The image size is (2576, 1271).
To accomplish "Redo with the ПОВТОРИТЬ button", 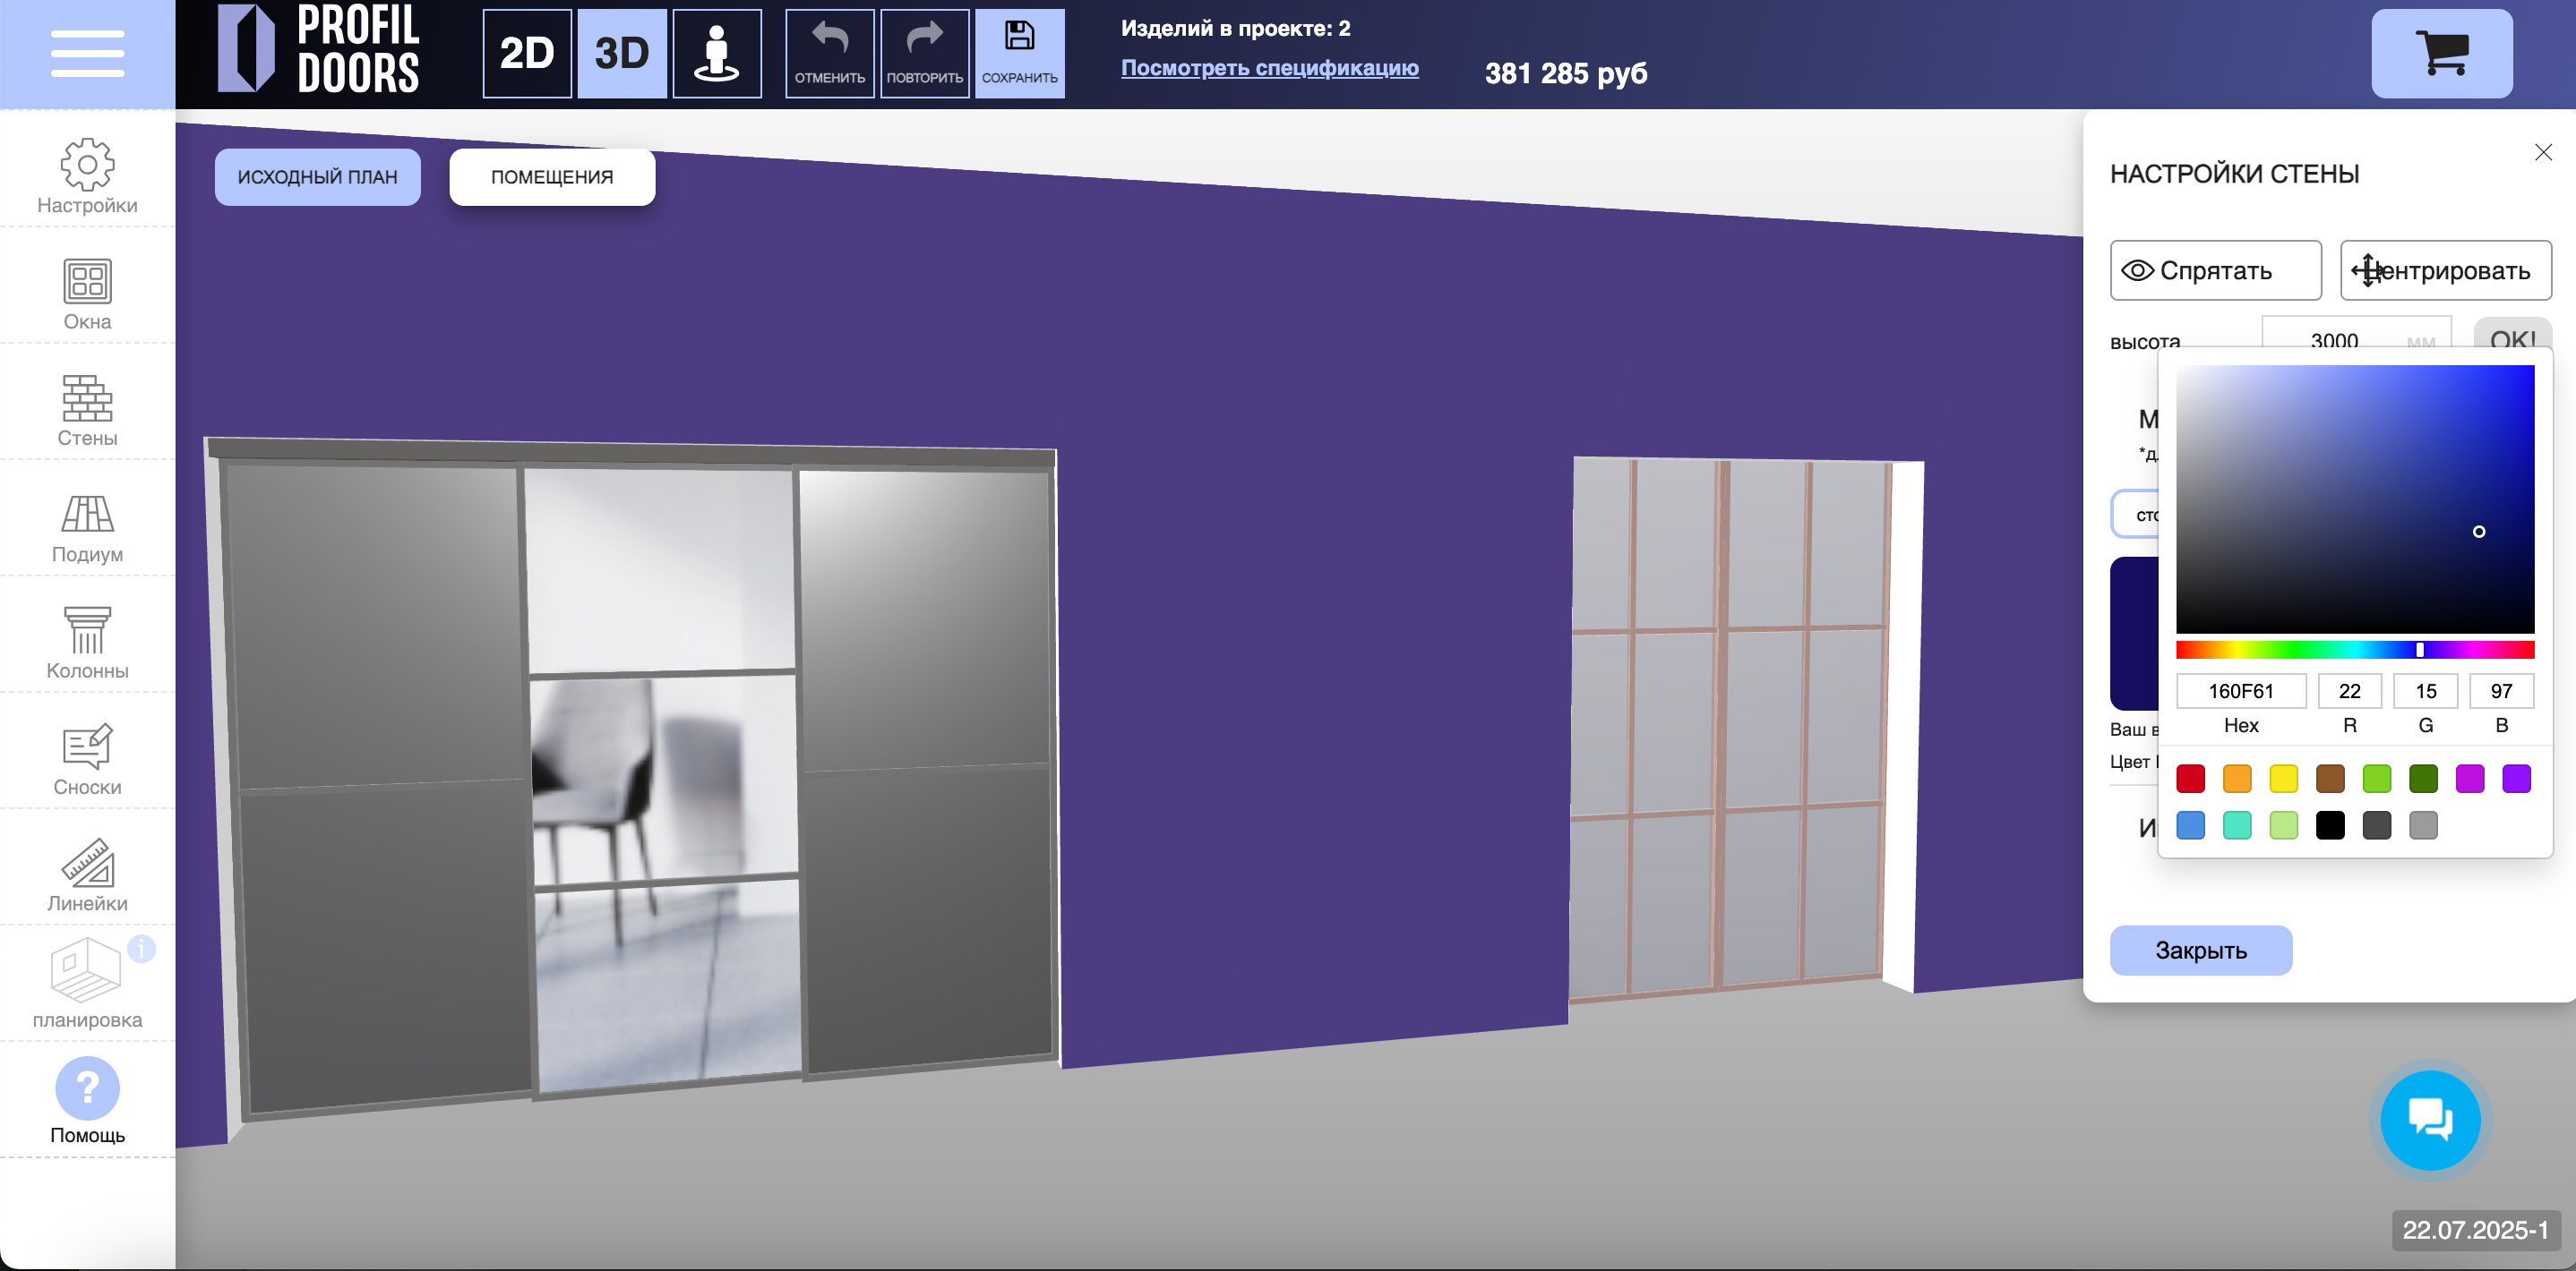I will (x=924, y=53).
